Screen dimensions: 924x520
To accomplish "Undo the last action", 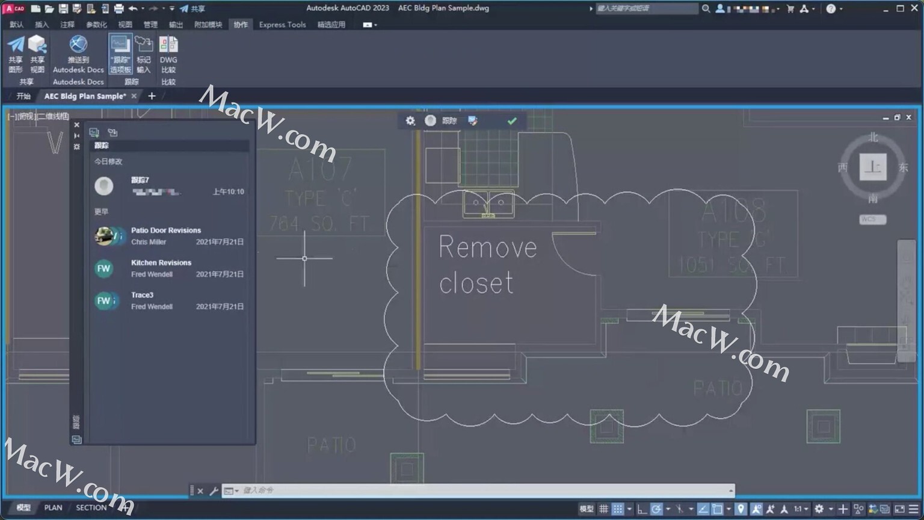I will [133, 8].
